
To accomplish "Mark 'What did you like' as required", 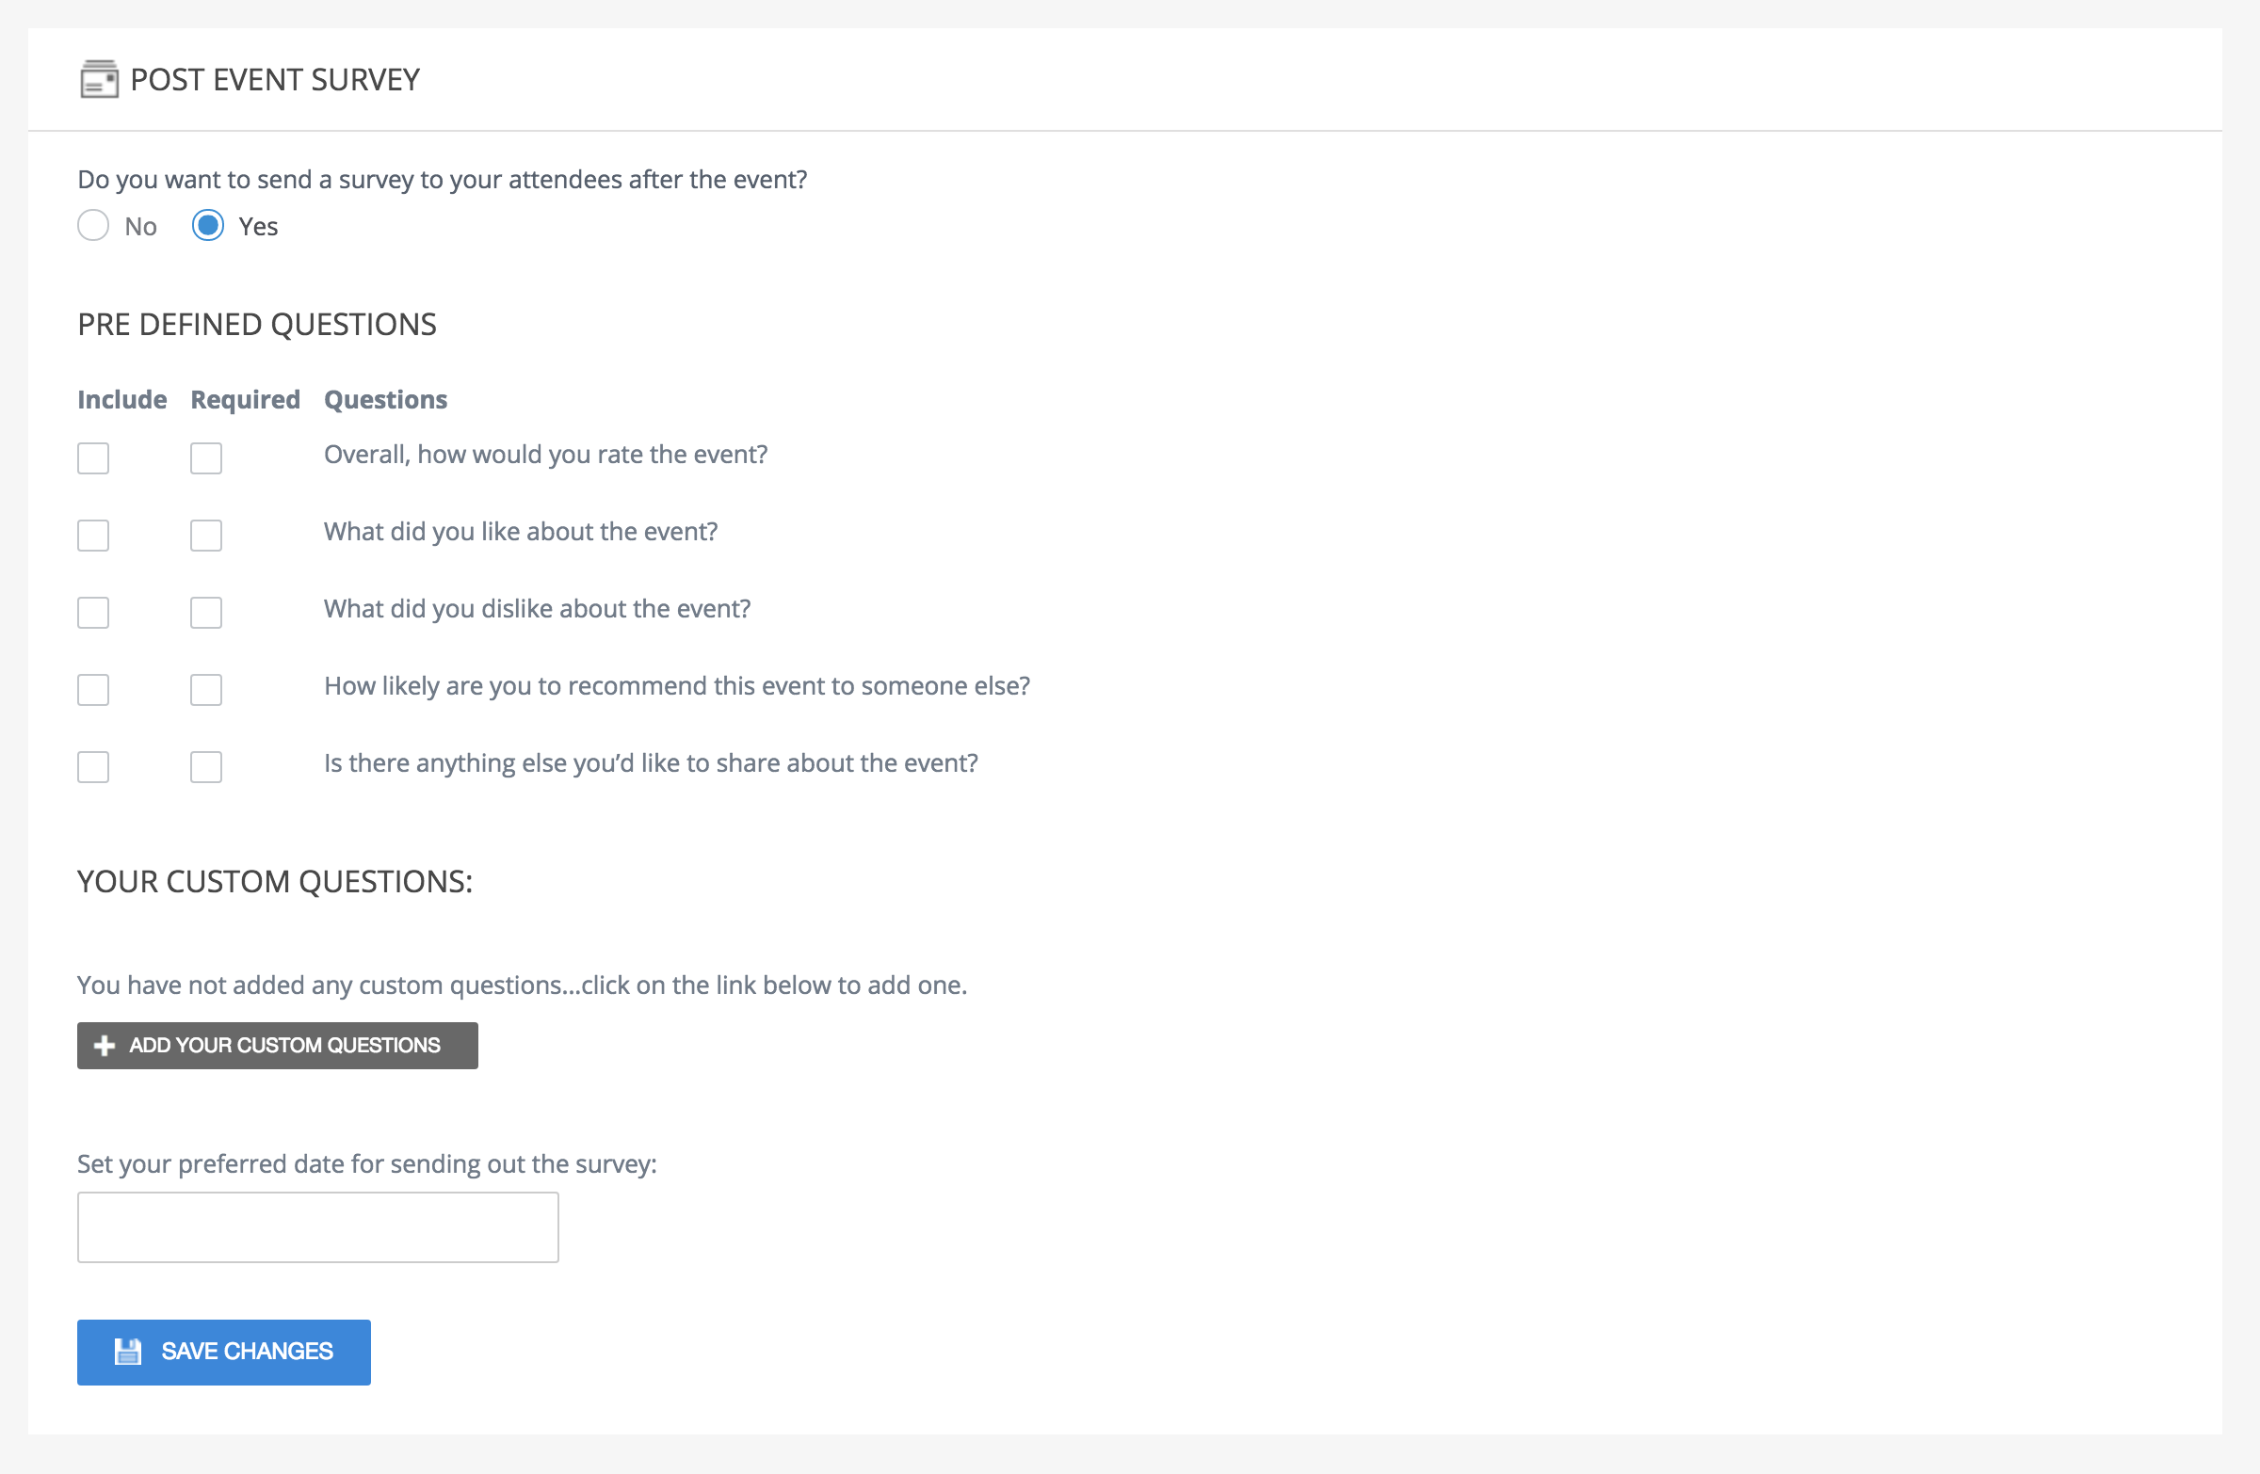I will pyautogui.click(x=206, y=536).
